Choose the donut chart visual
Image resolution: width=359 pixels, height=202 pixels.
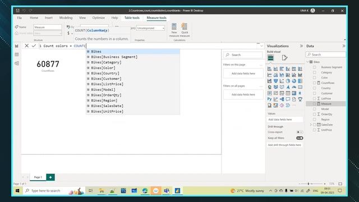pyautogui.click(x=294, y=81)
